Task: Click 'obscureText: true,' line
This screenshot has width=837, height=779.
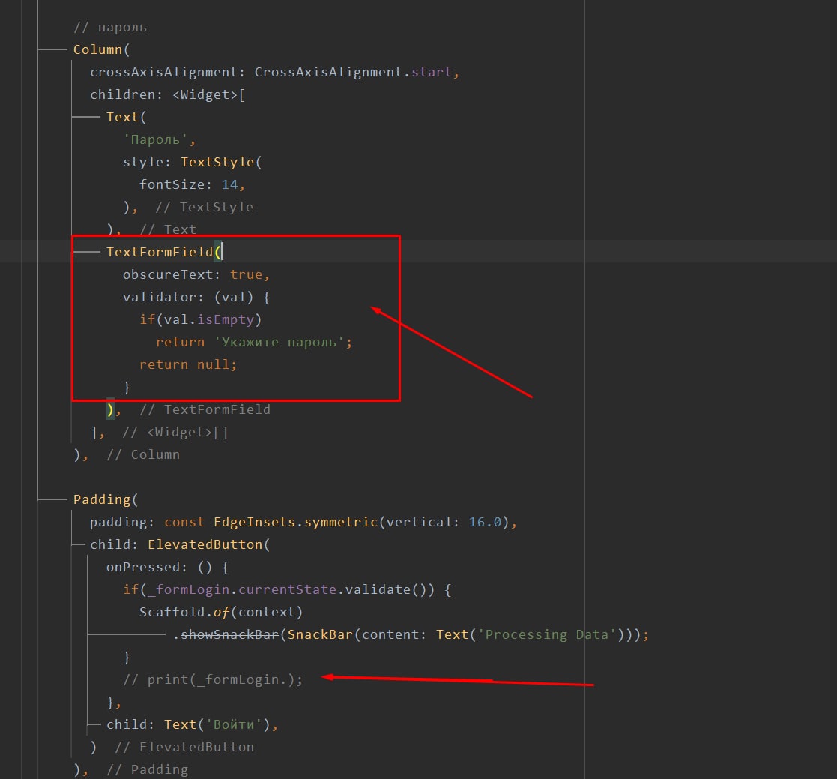Action: tap(196, 274)
